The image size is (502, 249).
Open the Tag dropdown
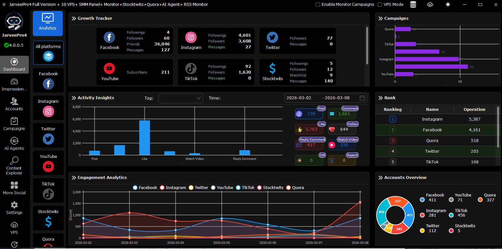pyautogui.click(x=181, y=98)
